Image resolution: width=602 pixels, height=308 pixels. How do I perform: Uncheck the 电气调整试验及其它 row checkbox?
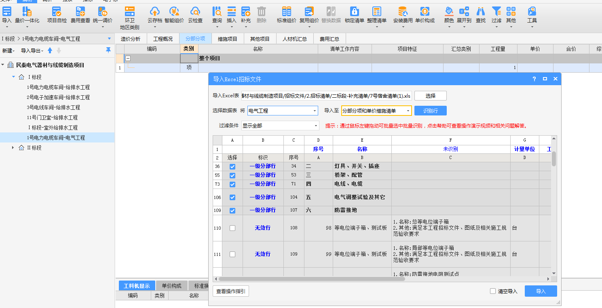(232, 197)
